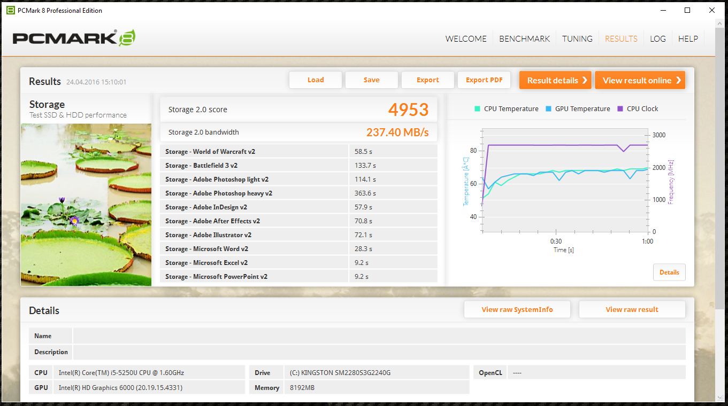Image resolution: width=728 pixels, height=406 pixels.
Task: Click the Name input field
Action: 379,336
